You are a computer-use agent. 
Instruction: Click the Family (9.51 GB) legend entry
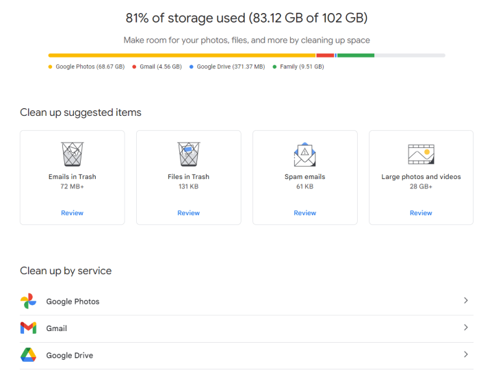pyautogui.click(x=298, y=66)
